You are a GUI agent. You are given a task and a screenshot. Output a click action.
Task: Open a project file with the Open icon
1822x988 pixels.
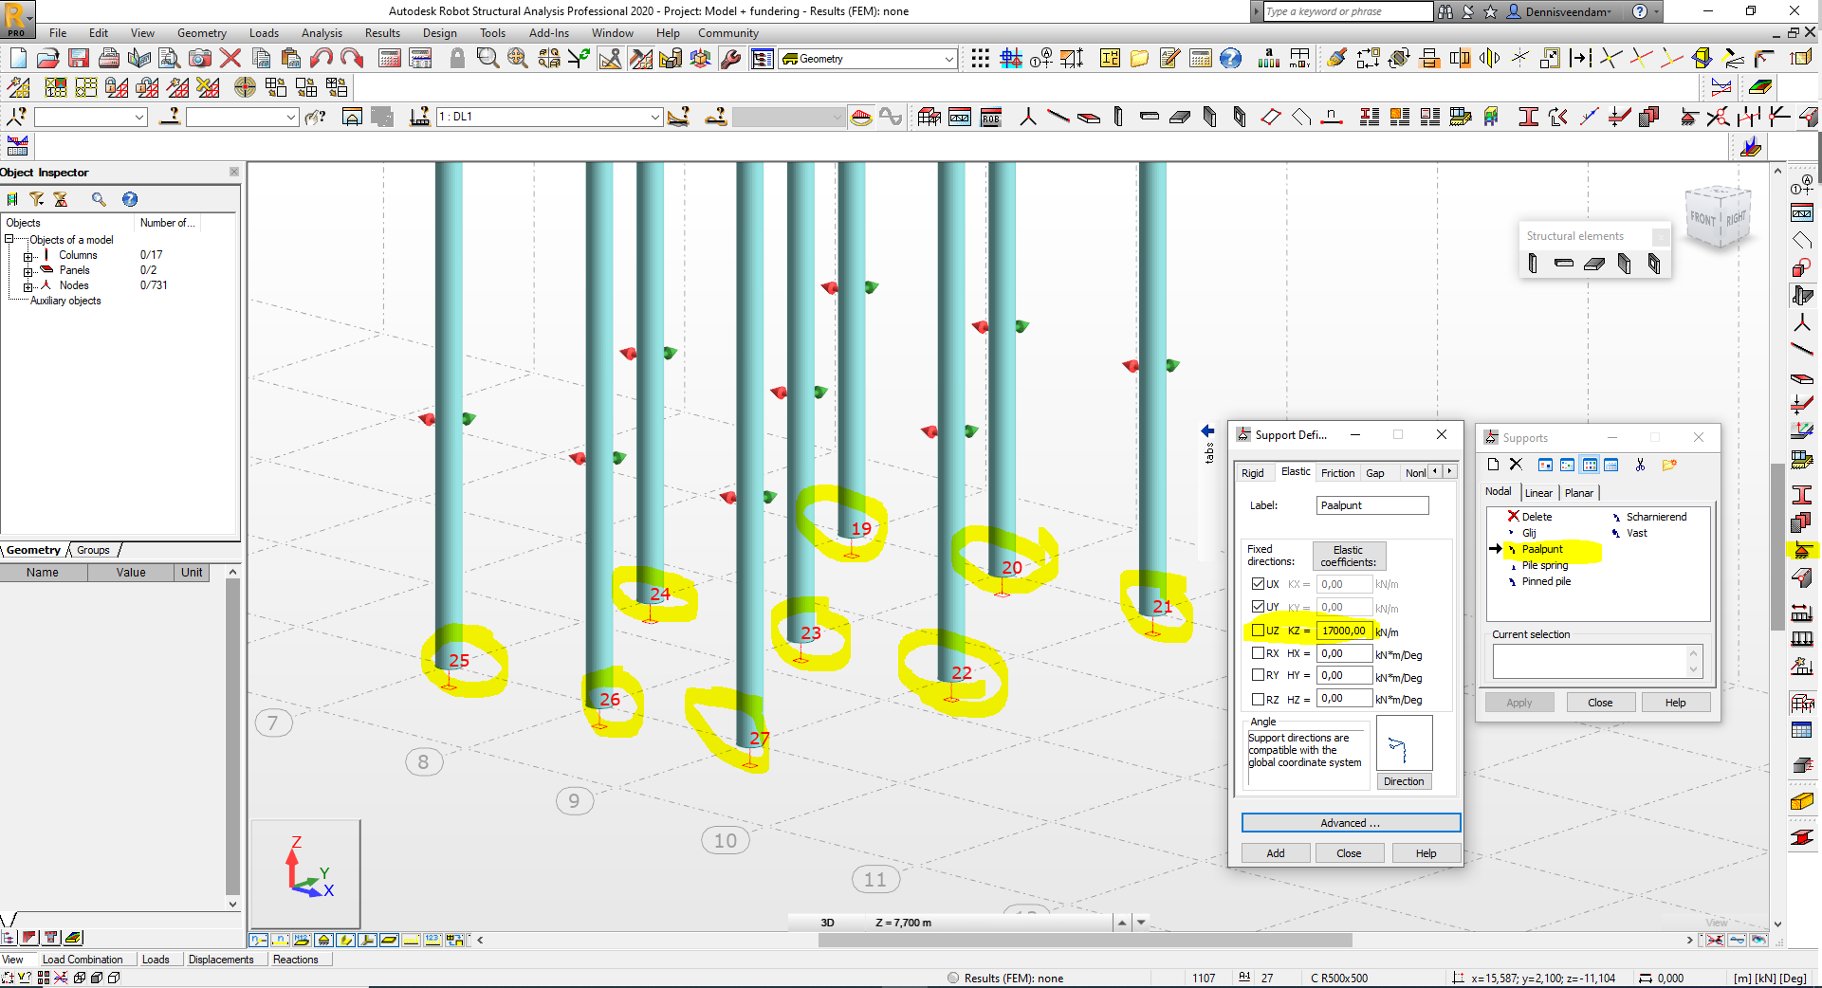48,59
